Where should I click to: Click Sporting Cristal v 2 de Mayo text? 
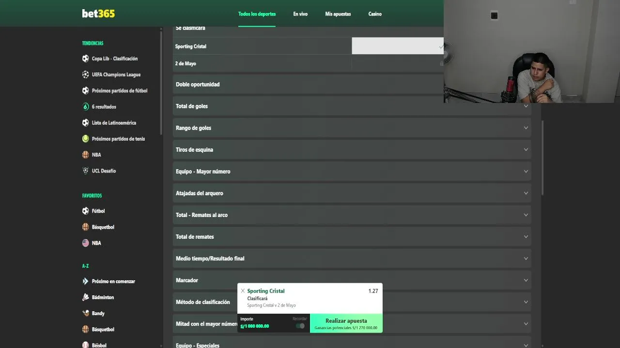tap(271, 305)
